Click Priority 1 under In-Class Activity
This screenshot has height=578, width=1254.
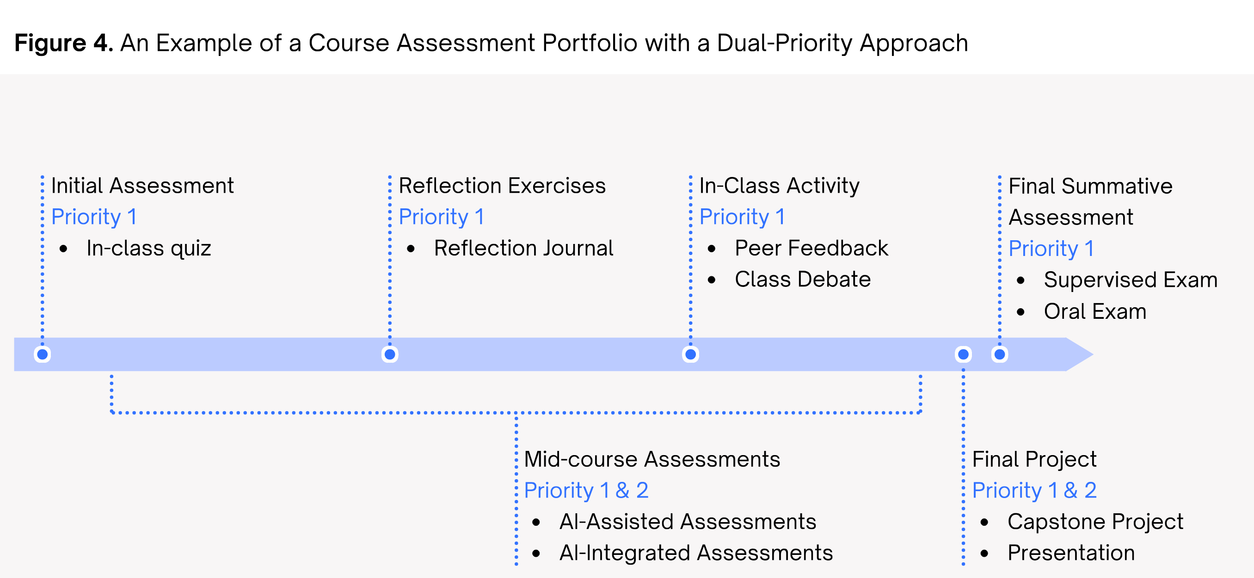point(742,217)
